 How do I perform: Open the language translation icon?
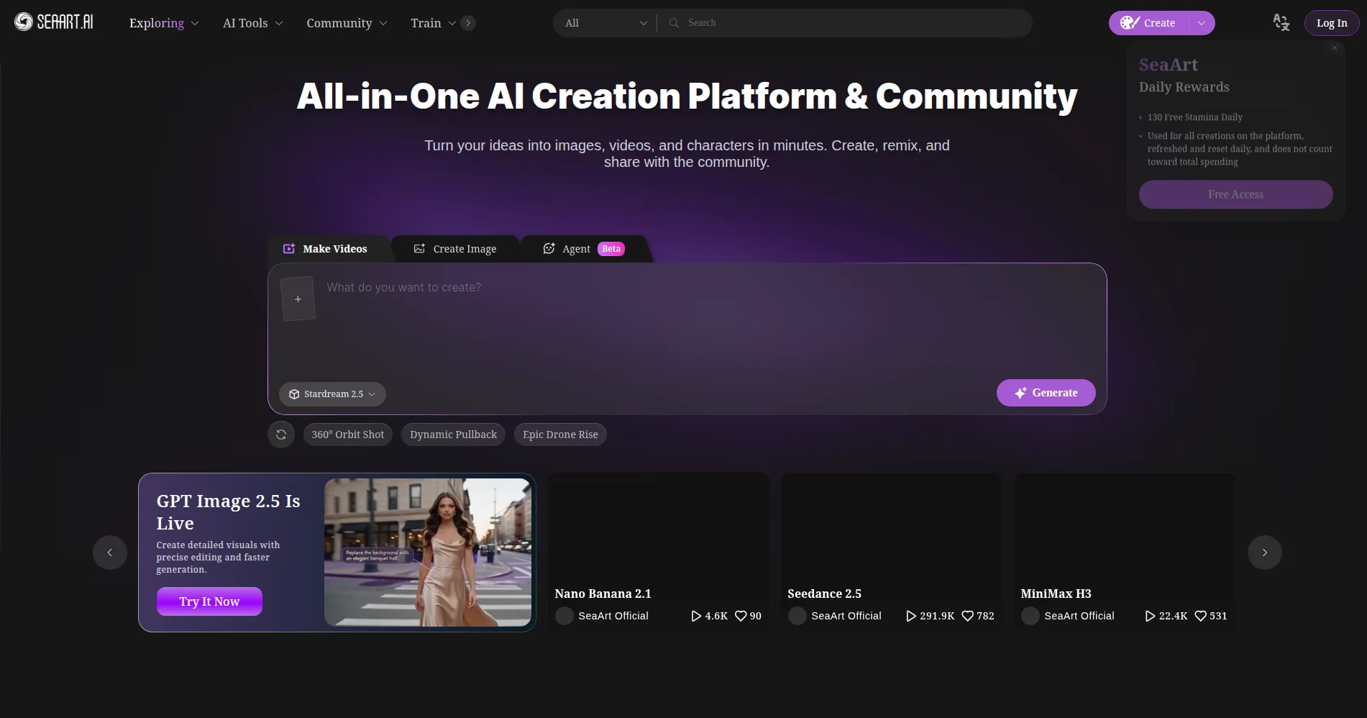coord(1281,23)
